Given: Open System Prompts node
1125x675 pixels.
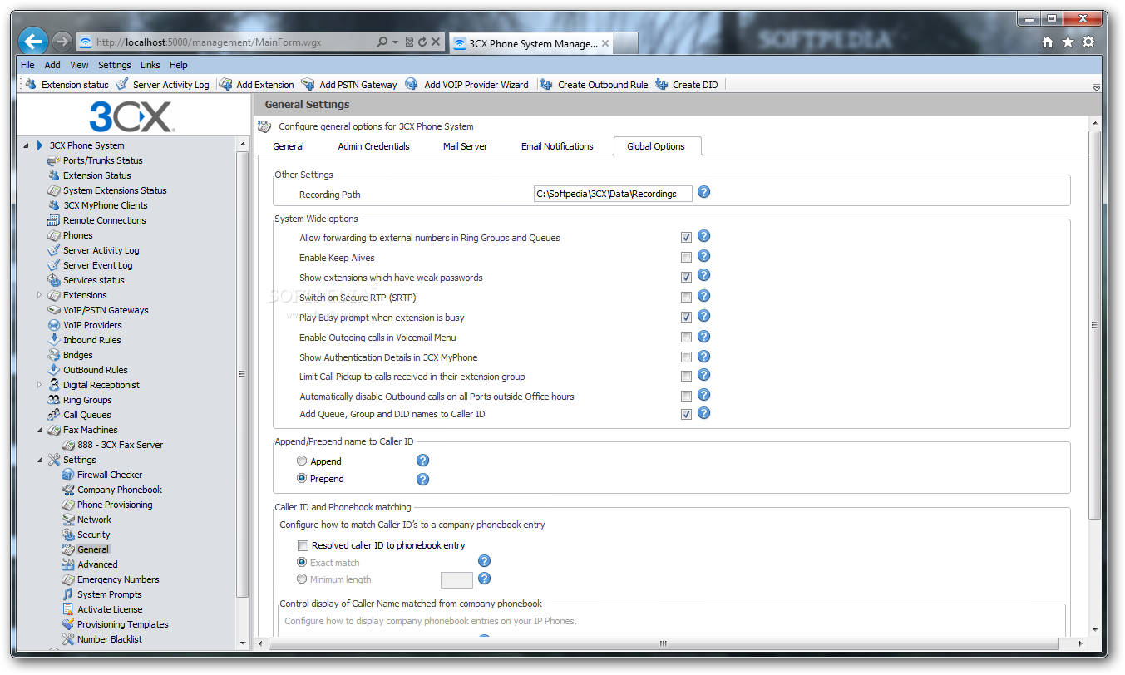Looking at the screenshot, I should [x=109, y=594].
